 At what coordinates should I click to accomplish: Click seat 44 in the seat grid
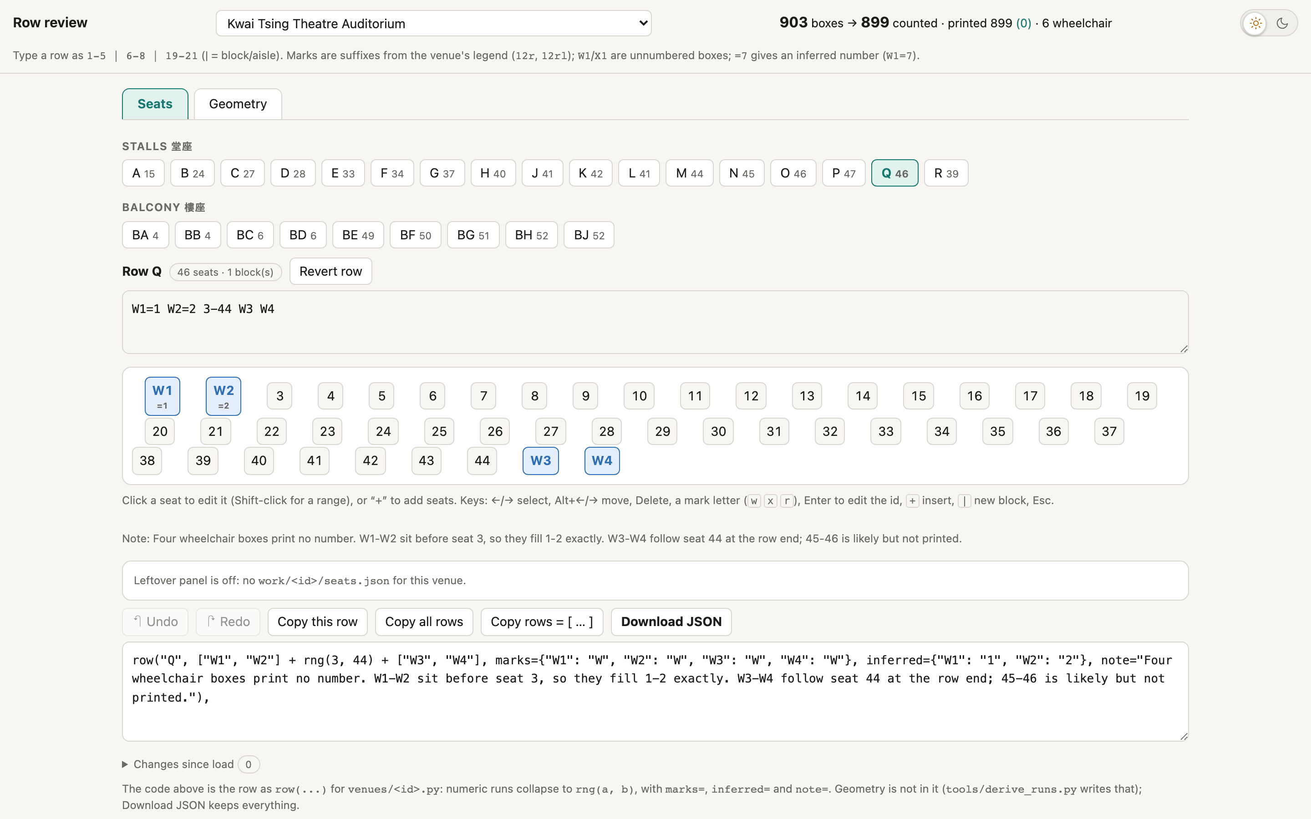[482, 461]
